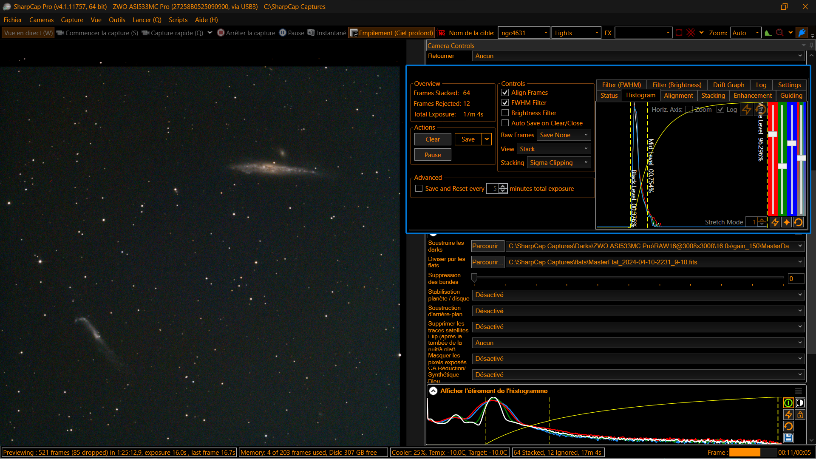Click the blue plug connection icon
The image size is (816, 459).
pyautogui.click(x=802, y=33)
